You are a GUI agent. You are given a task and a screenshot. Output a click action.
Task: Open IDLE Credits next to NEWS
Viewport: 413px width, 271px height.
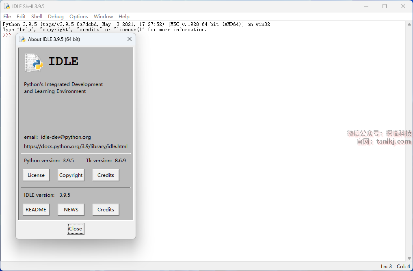coord(106,210)
